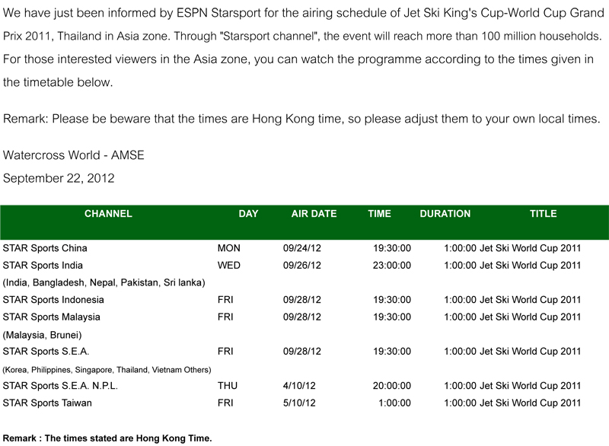Image resolution: width=609 pixels, height=446 pixels.
Task: Click the Watercross World - AMSE line
Action: (73, 155)
